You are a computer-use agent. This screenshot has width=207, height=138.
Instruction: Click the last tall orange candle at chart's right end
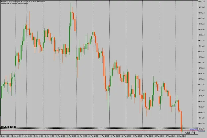point(181,121)
